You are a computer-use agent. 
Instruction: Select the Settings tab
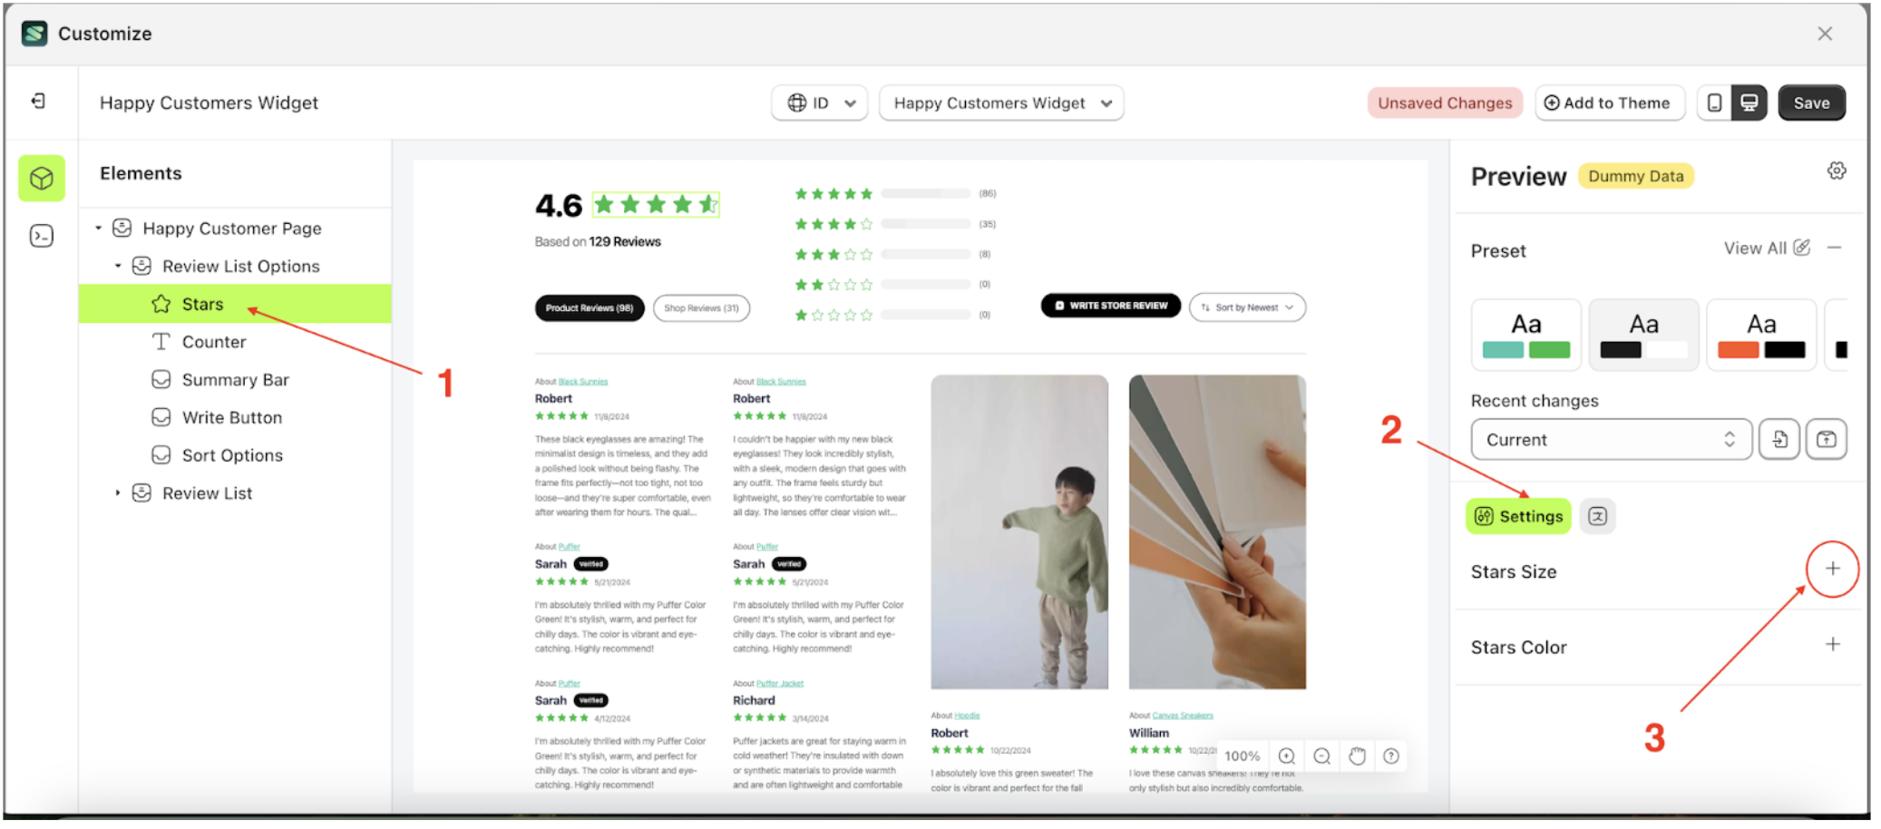(1518, 516)
